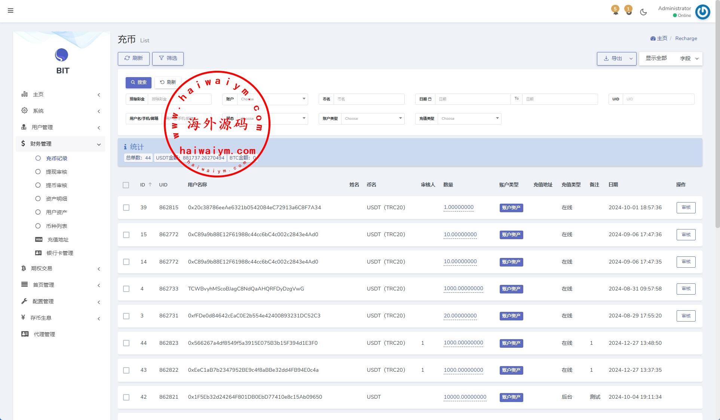Open the 导出 export dropdown arrow
Screen dimensions: 720x420
click(x=631, y=58)
